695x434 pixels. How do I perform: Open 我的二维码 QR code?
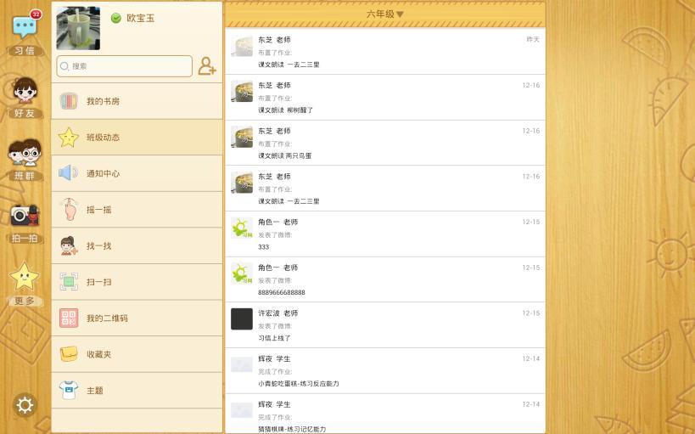(137, 318)
